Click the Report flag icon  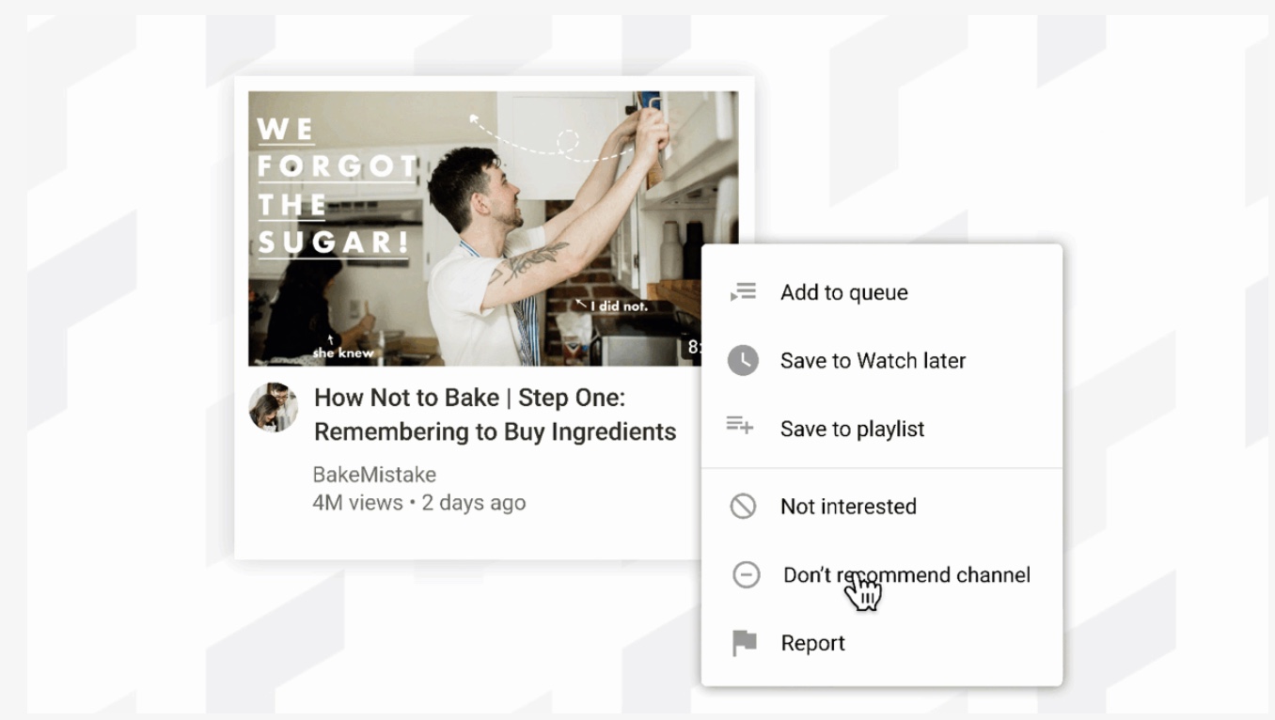point(745,643)
